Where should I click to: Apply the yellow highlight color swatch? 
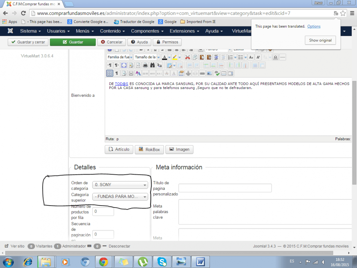(x=175, y=57)
